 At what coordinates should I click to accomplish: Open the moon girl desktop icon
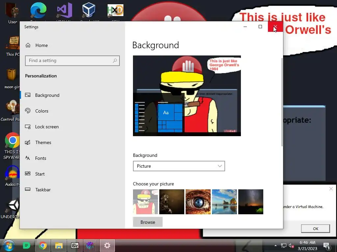click(x=12, y=79)
